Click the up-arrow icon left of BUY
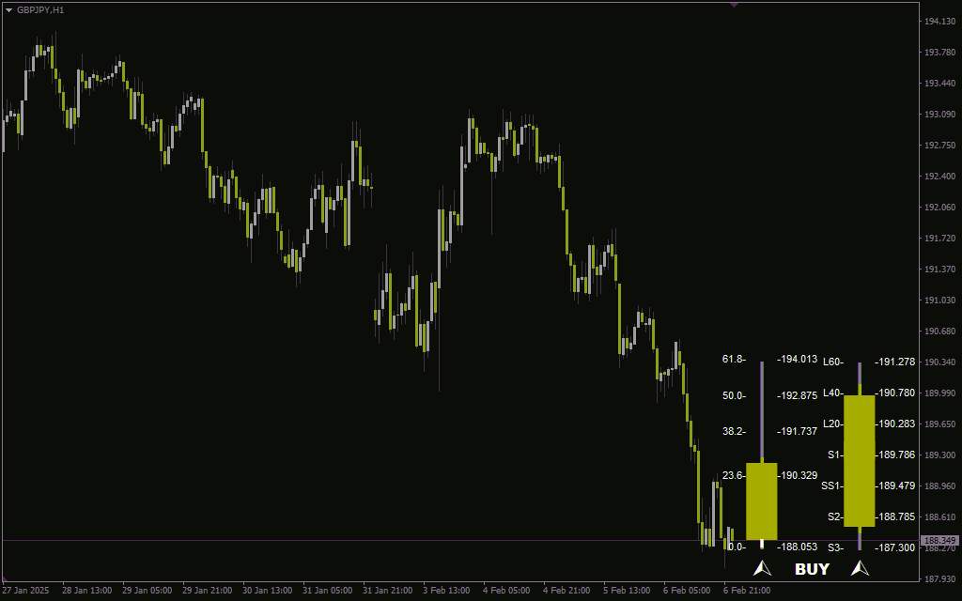 762,568
